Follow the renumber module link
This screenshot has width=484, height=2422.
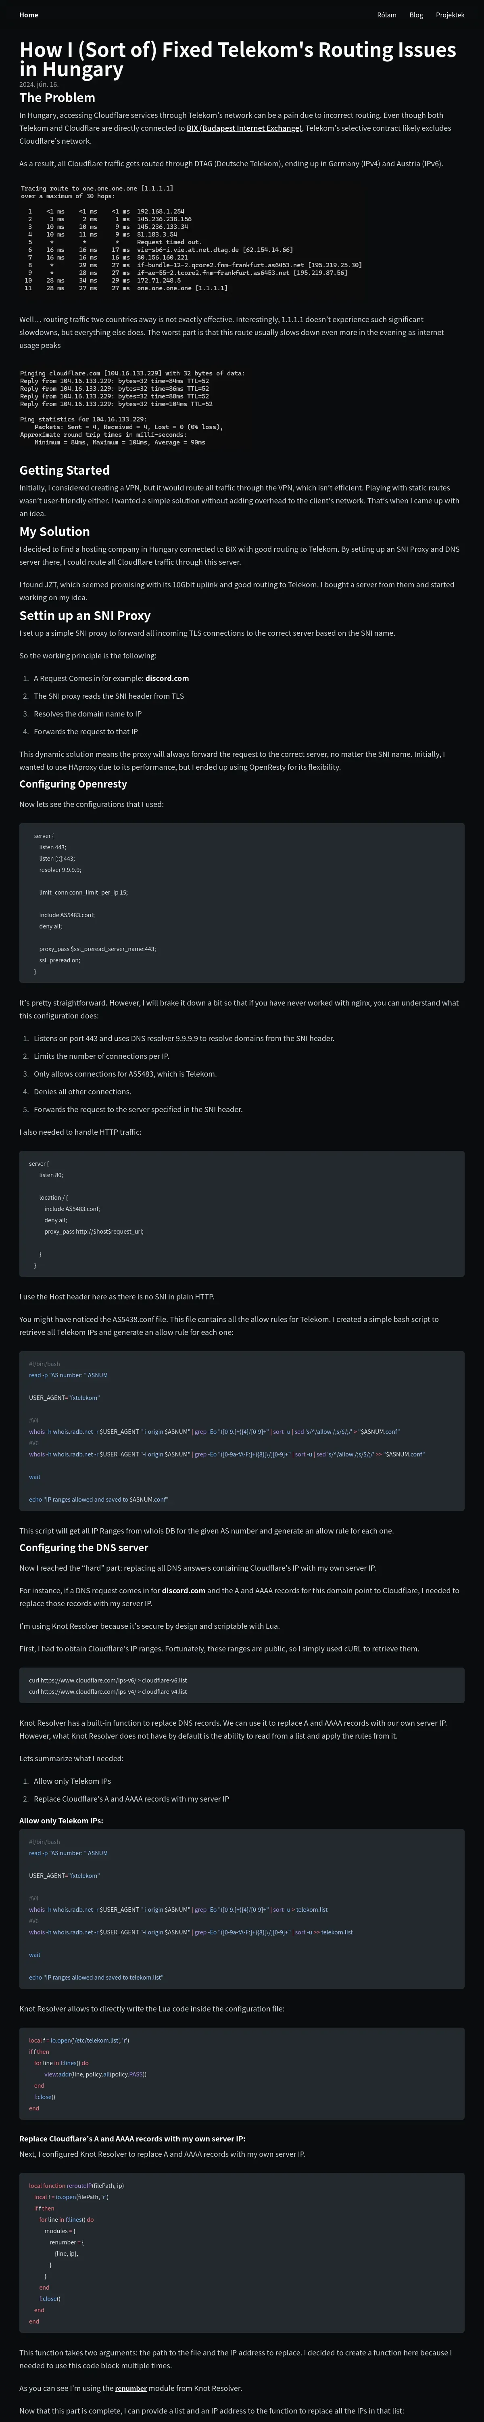(131, 2388)
